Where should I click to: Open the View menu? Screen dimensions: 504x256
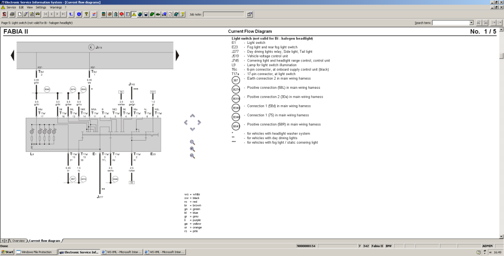click(x=30, y=7)
